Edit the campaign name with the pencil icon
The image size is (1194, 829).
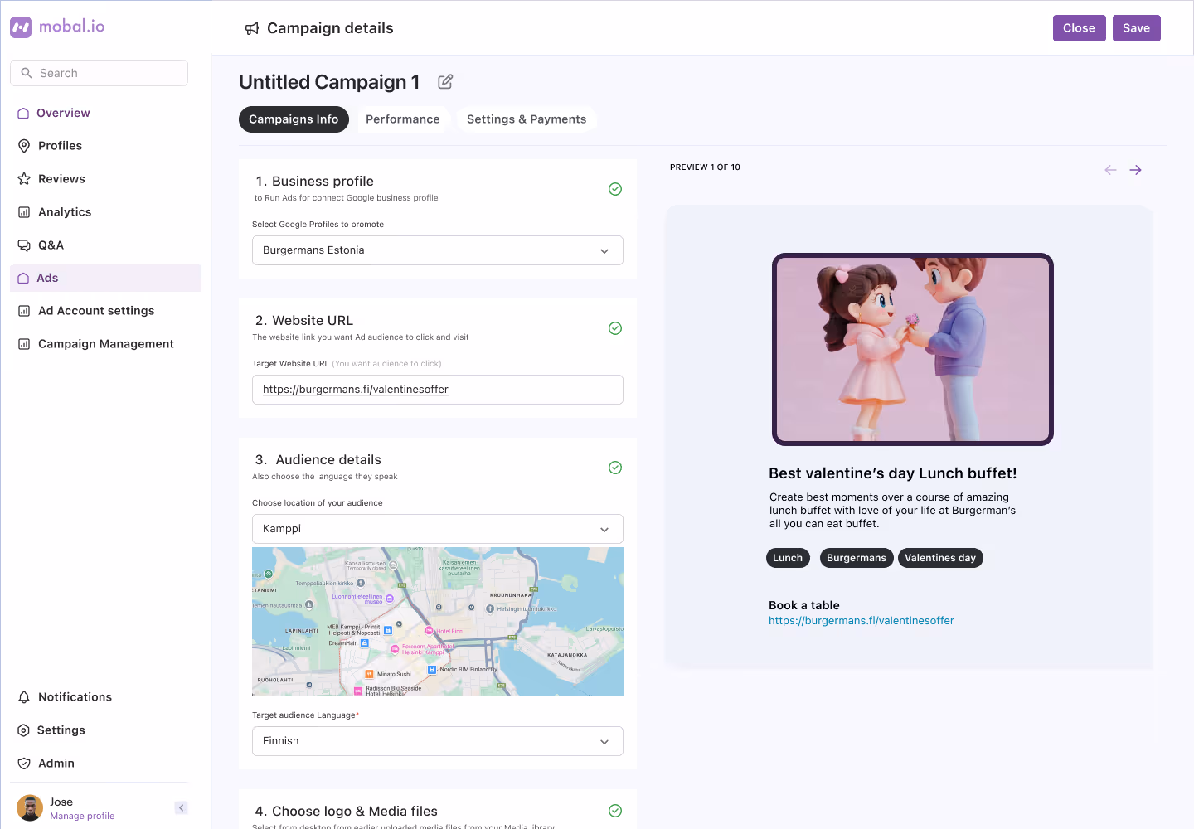tap(445, 81)
